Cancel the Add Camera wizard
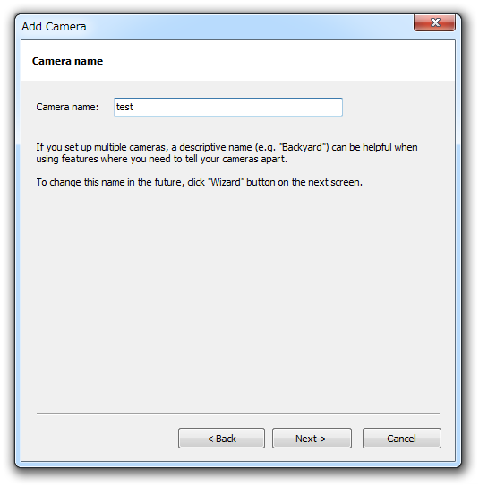The image size is (479, 487). click(401, 438)
